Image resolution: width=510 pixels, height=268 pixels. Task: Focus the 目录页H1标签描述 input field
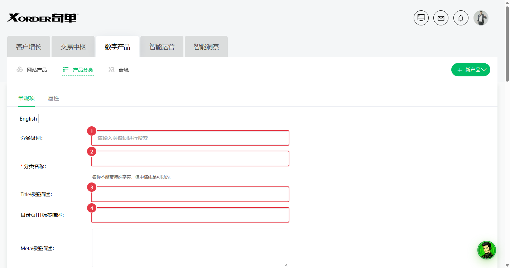point(190,215)
